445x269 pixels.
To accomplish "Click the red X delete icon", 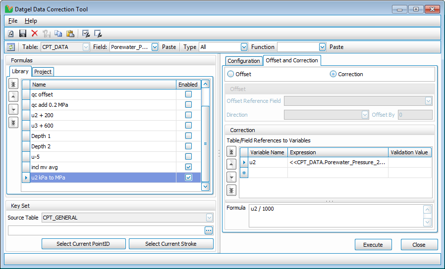I will [x=35, y=34].
